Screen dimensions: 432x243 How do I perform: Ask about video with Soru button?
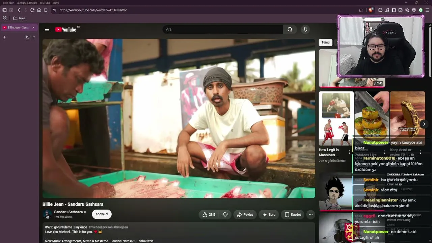pyautogui.click(x=269, y=215)
